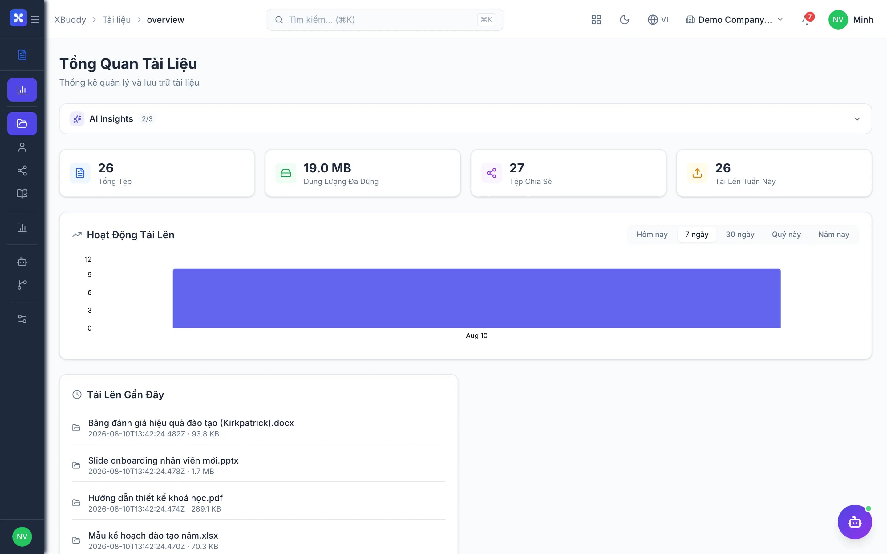
Task: Open the floating AI chatbot button
Action: pyautogui.click(x=855, y=522)
